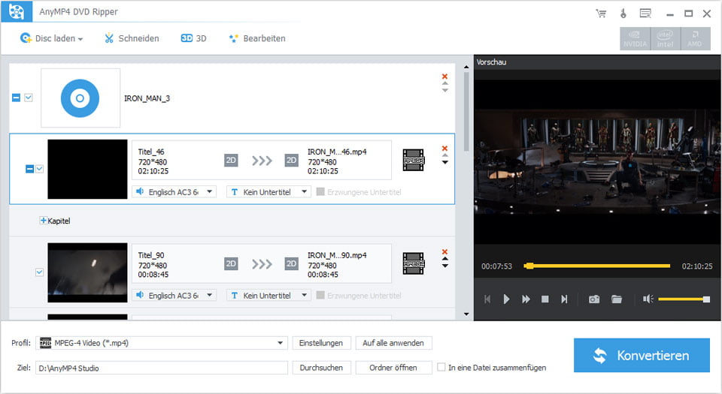This screenshot has width=722, height=394.
Task: Move Titel_90 down in the list
Action: [x=444, y=266]
